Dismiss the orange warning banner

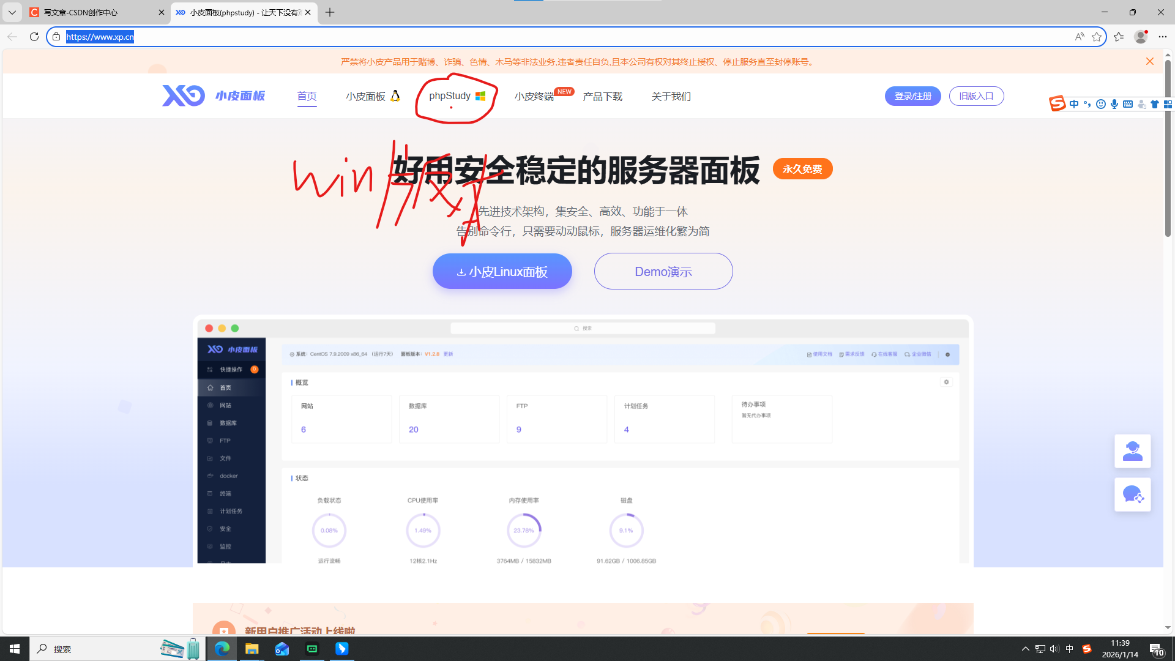tap(1149, 61)
